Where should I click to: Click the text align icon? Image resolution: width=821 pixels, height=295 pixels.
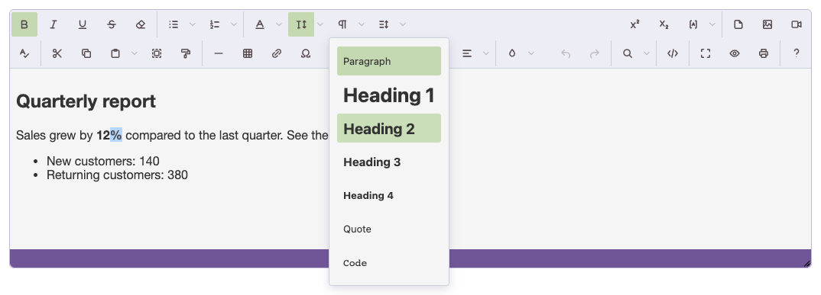click(x=467, y=53)
